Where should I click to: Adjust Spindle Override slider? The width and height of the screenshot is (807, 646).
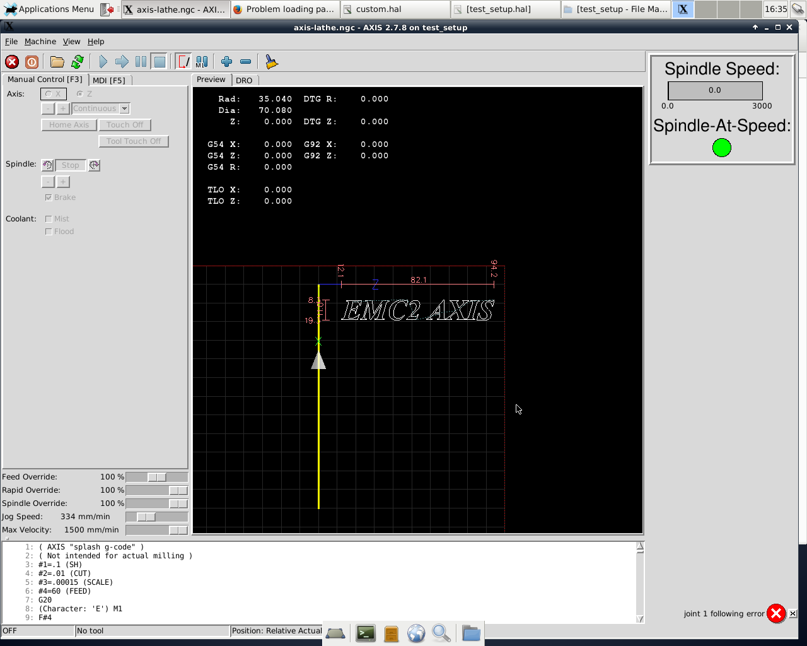coord(157,503)
